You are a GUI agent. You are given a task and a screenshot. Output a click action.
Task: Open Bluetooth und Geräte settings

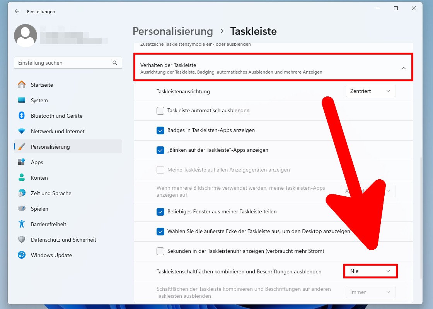22,116
